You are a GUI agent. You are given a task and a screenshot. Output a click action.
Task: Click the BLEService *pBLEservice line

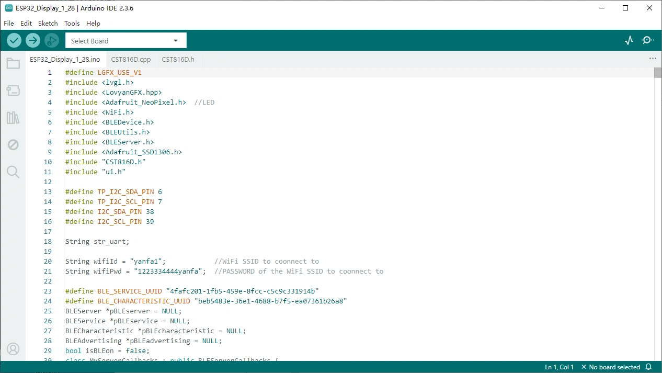click(128, 321)
